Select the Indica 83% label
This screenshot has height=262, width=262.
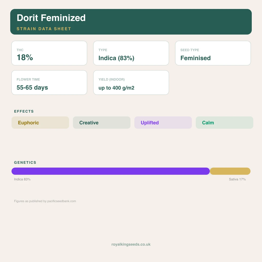[22, 179]
